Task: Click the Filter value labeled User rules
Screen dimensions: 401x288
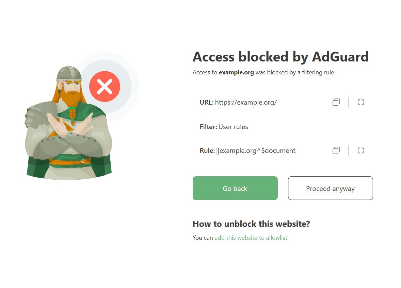Action: (233, 127)
